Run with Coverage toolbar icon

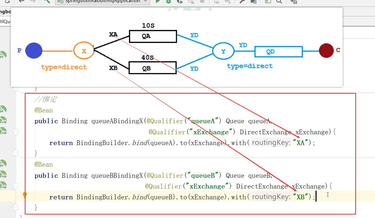180,1
